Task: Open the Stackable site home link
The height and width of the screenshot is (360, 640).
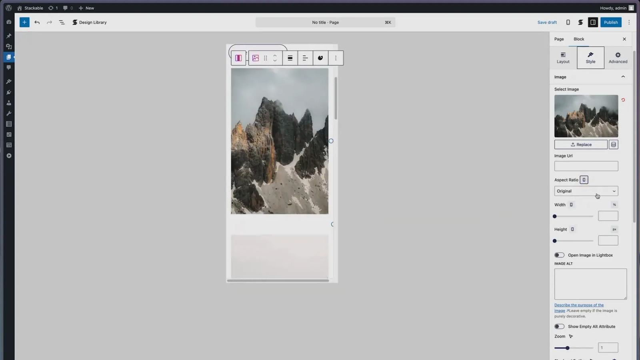Action: (x=30, y=8)
